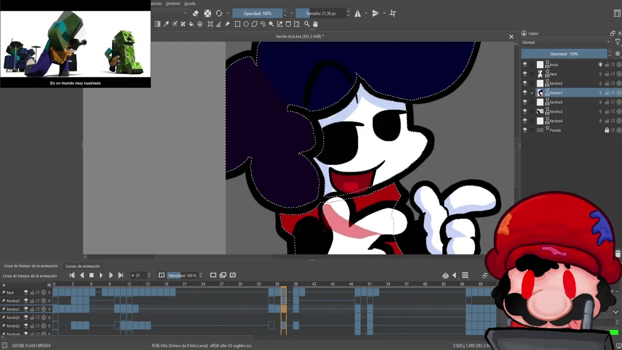Select the Reference Images pin tool
The width and height of the screenshot is (622, 350).
(227, 24)
